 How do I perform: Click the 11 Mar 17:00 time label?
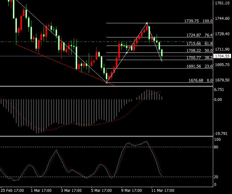pyautogui.click(x=163, y=190)
